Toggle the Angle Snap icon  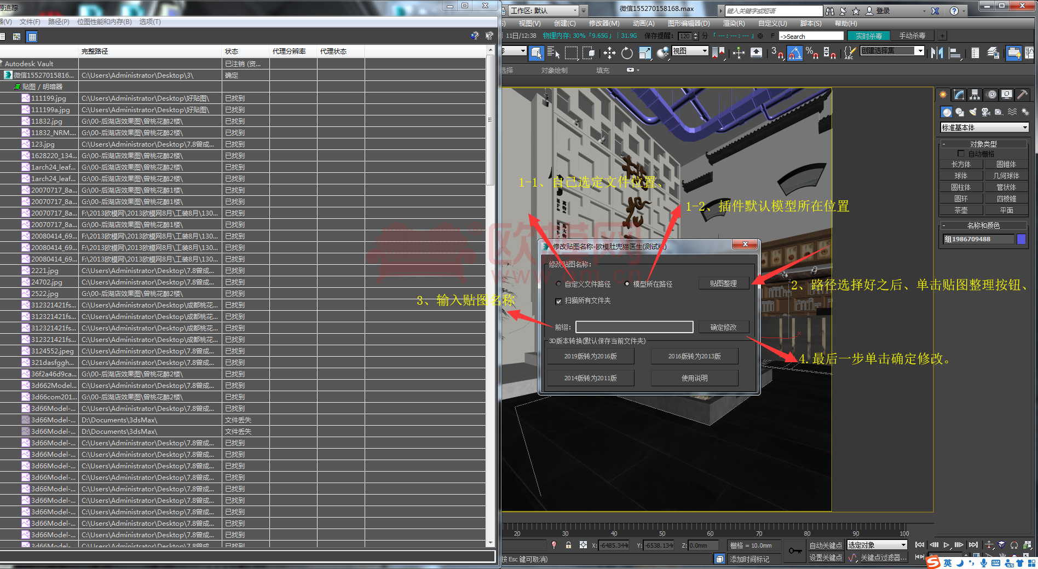[794, 53]
